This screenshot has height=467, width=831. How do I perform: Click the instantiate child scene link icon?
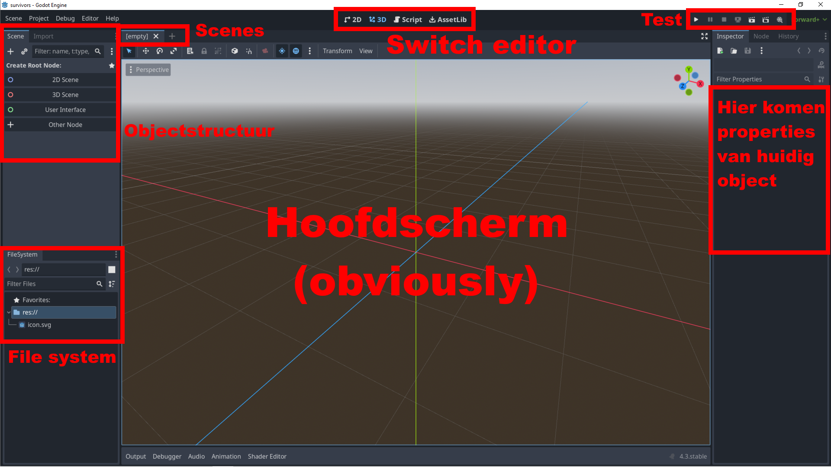(x=24, y=51)
